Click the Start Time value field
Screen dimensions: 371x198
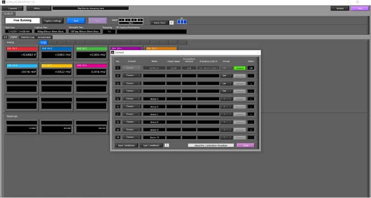19,31
